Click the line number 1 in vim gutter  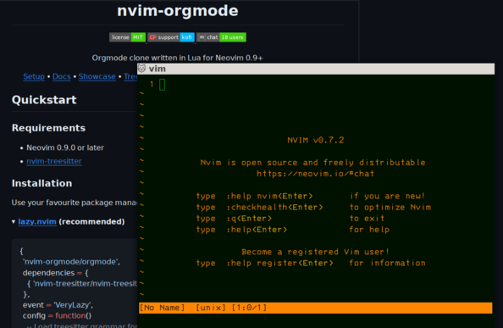[x=152, y=85]
